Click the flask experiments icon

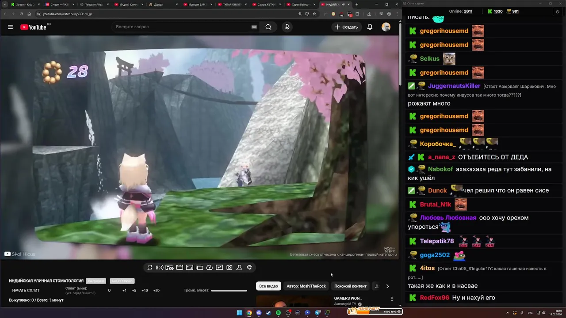239,268
